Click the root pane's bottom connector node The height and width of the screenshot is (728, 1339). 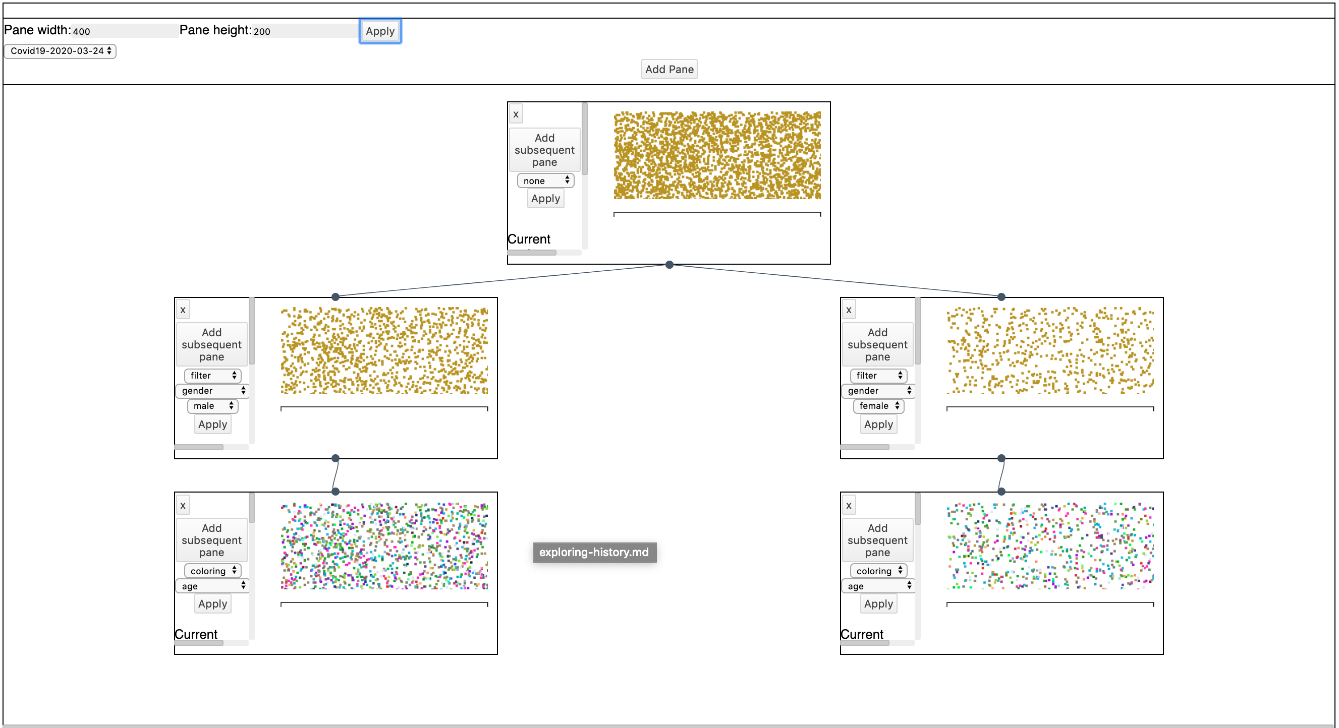(x=669, y=265)
